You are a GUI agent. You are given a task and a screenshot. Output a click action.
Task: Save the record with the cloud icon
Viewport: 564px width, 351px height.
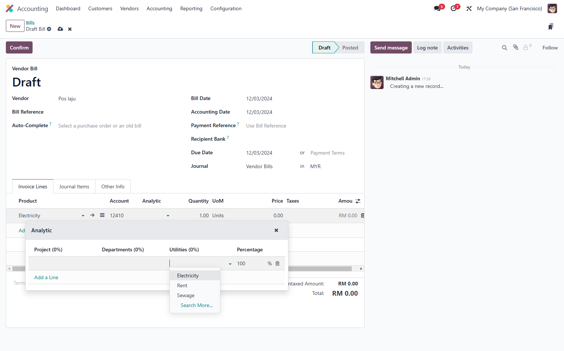[x=60, y=29]
